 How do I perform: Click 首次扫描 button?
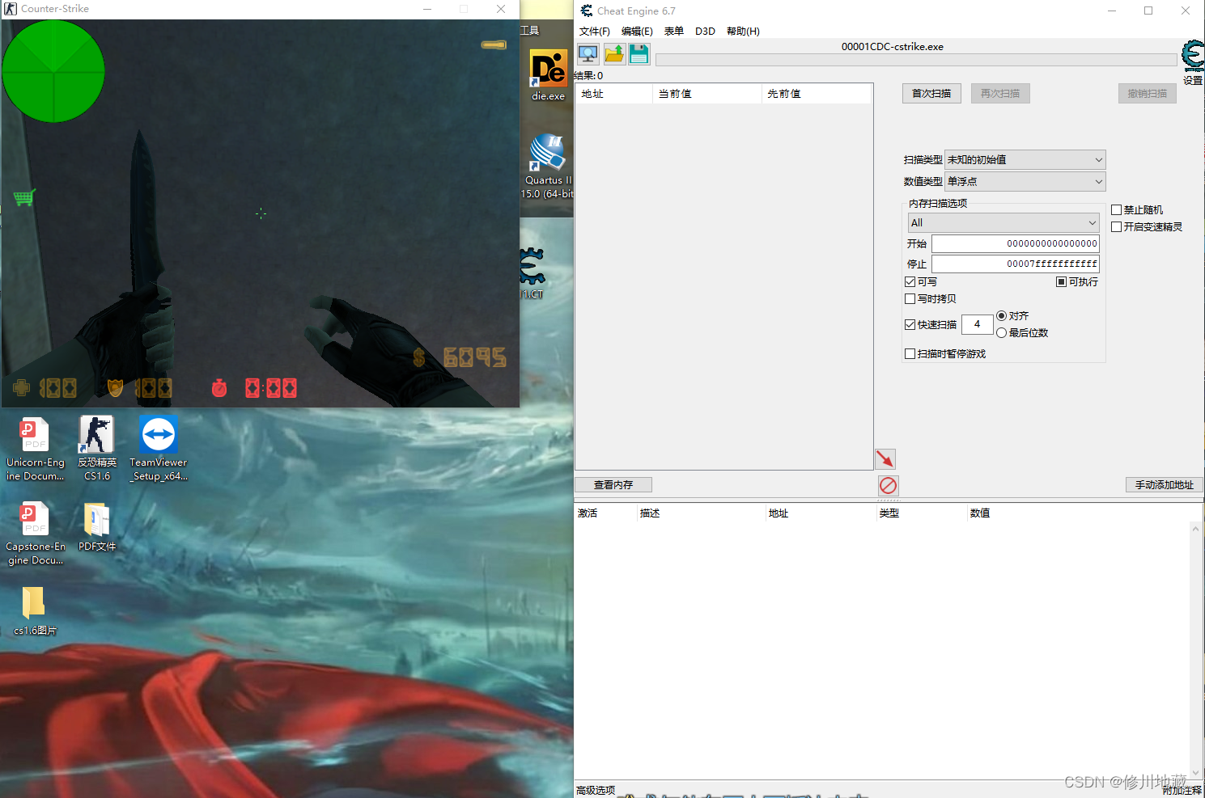click(x=931, y=94)
